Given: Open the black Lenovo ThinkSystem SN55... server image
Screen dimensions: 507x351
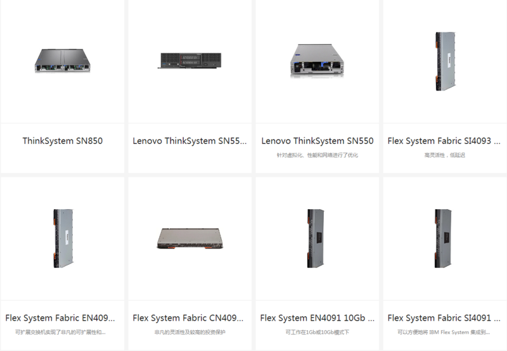Looking at the screenshot, I should pyautogui.click(x=190, y=60).
